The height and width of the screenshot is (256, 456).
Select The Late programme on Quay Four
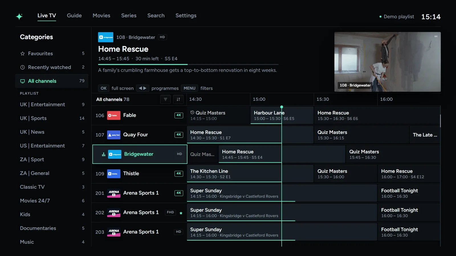point(425,135)
